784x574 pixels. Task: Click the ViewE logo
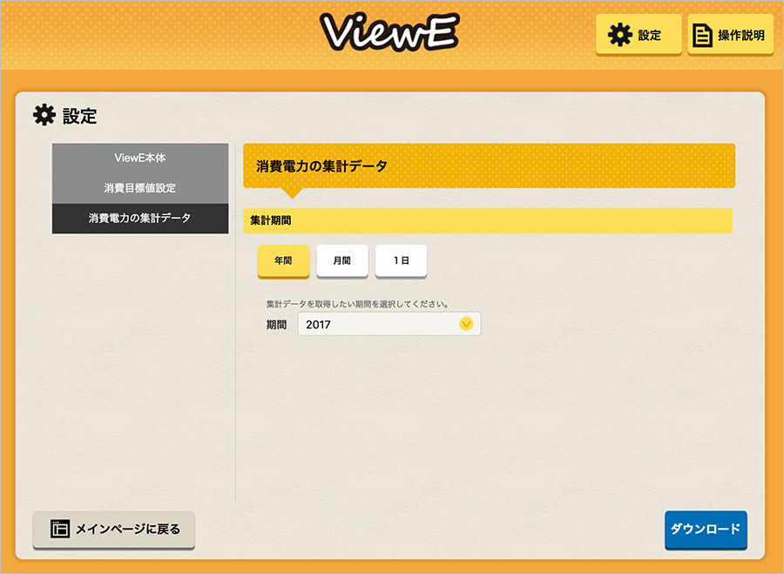389,32
